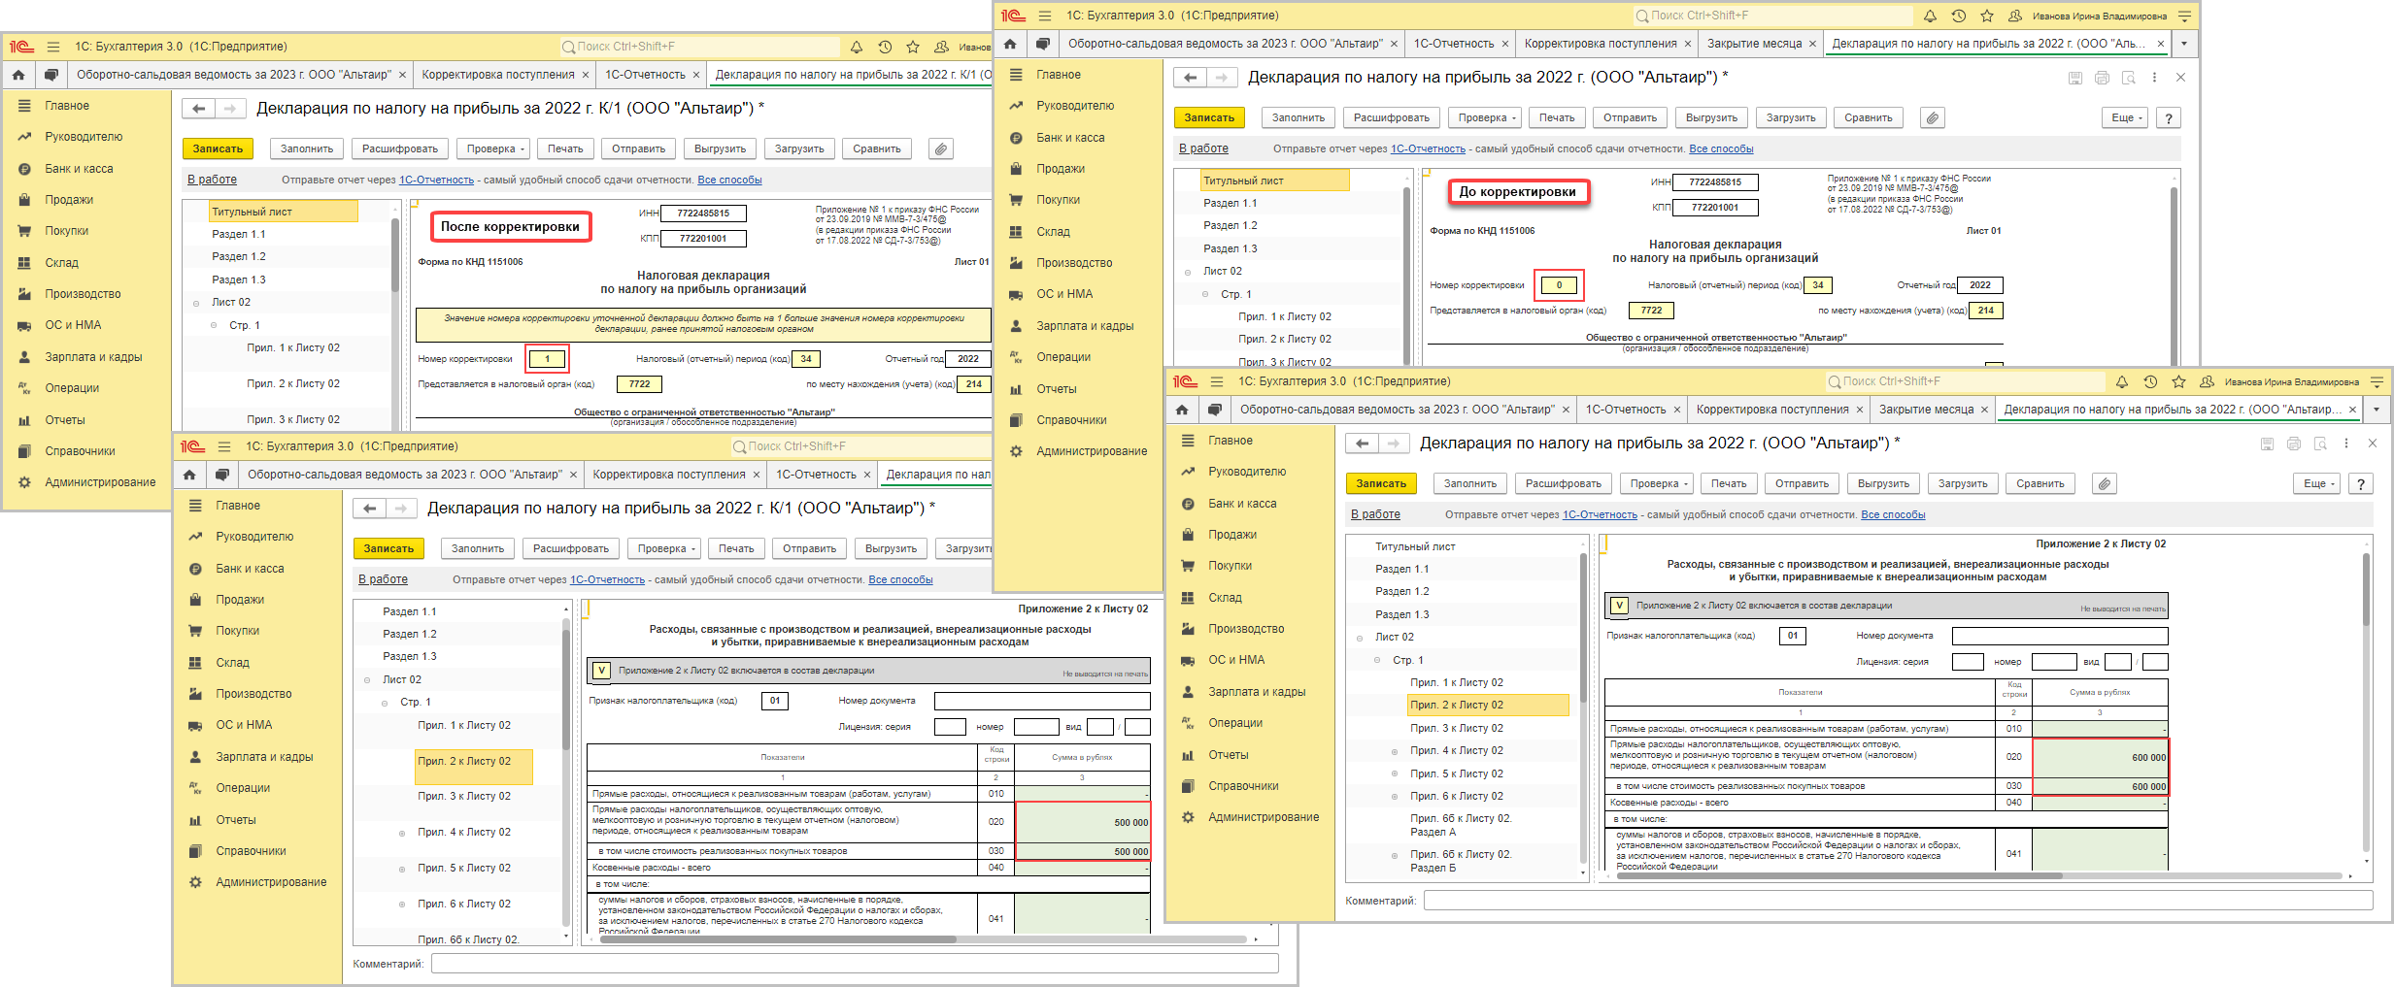The image size is (2394, 987).
Task: Click Заполнить button in the После корректировки window
Action: click(x=307, y=148)
